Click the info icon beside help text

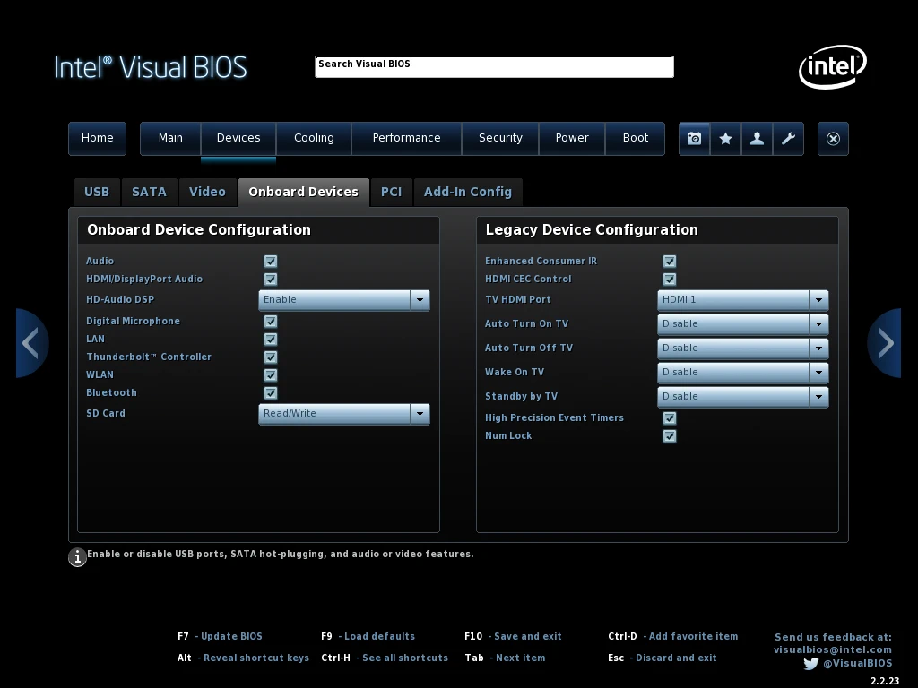click(78, 557)
